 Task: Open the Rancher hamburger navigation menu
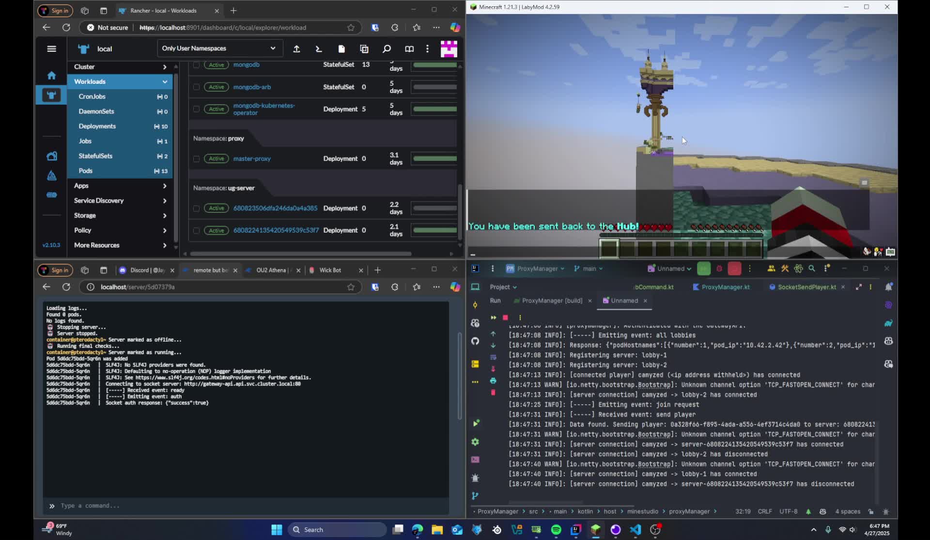click(x=51, y=48)
